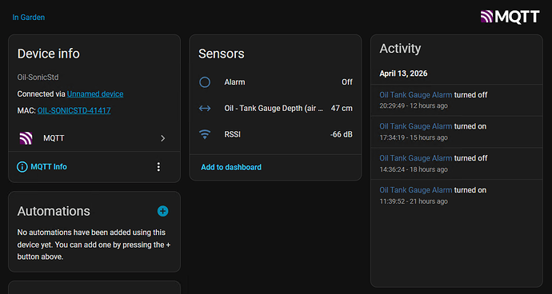Click the Activity card title
Screen dimensions: 552x294
point(400,49)
